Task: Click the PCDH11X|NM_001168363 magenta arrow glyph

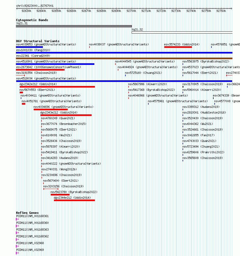Action: pos(18,233)
